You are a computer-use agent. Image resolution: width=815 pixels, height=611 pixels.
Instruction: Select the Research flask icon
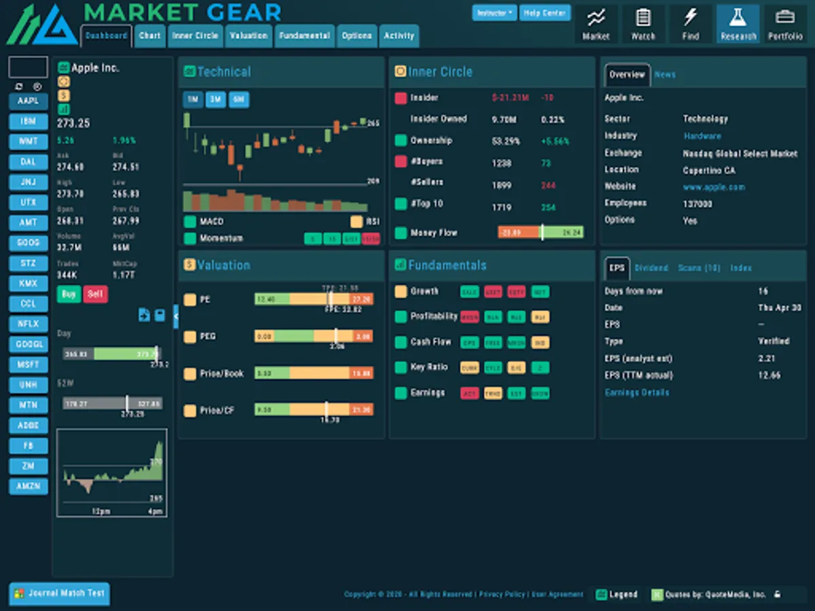coord(738,24)
